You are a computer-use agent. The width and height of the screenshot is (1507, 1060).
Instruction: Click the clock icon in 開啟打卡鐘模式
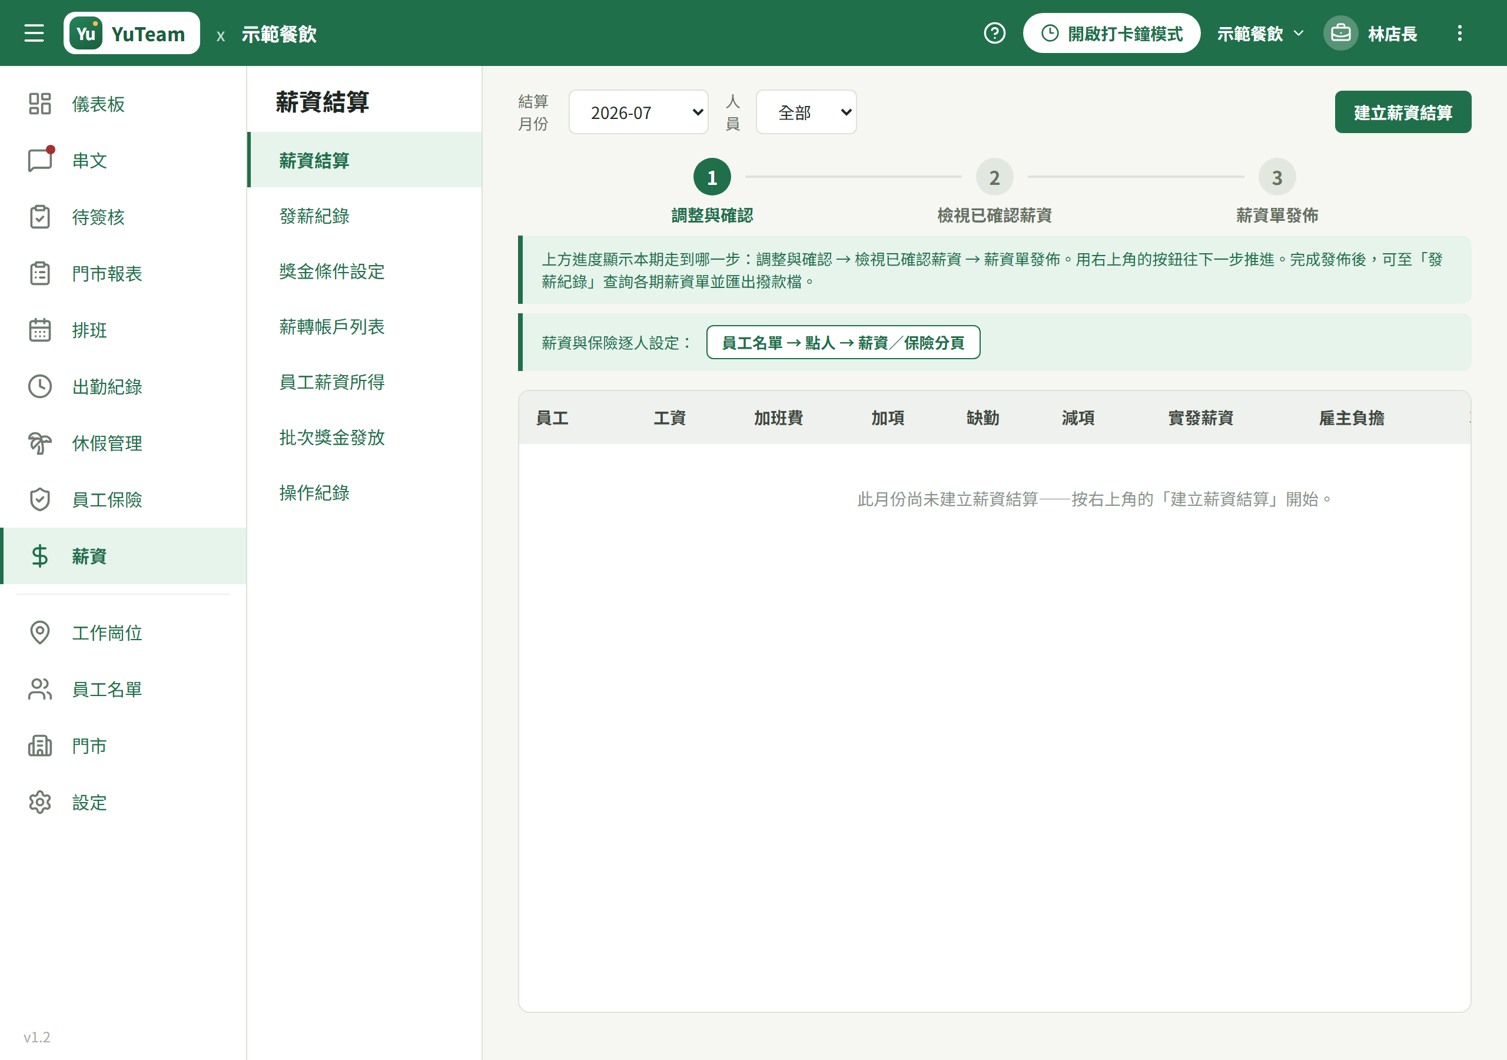[1050, 33]
